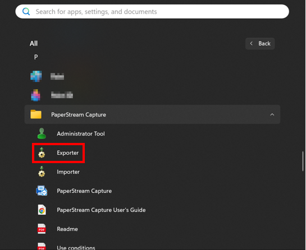
Task: Select the Exporter entry text
Action: (67, 153)
